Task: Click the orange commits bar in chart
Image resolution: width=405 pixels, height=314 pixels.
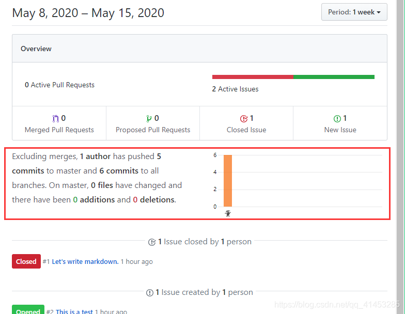Action: (228, 181)
